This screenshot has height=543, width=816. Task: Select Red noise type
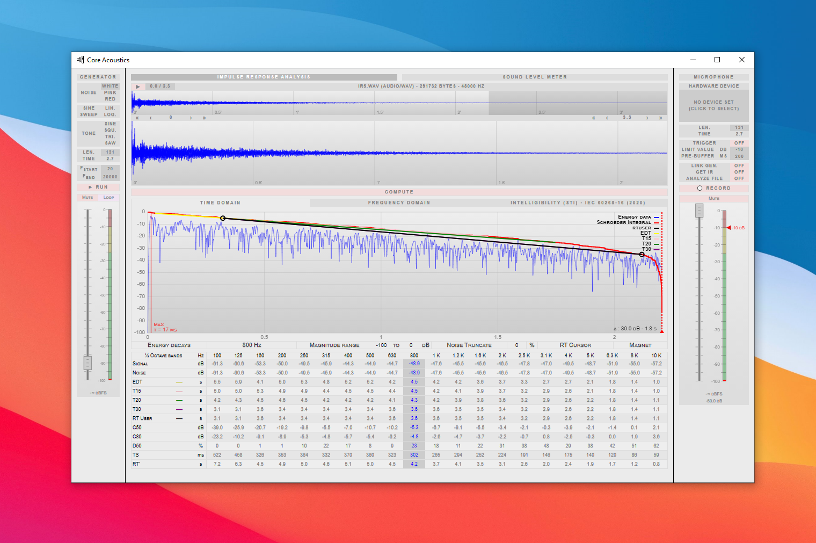110,99
